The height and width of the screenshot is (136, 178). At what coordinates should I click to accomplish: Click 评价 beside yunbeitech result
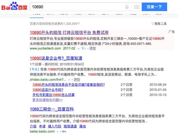tap(93, 48)
